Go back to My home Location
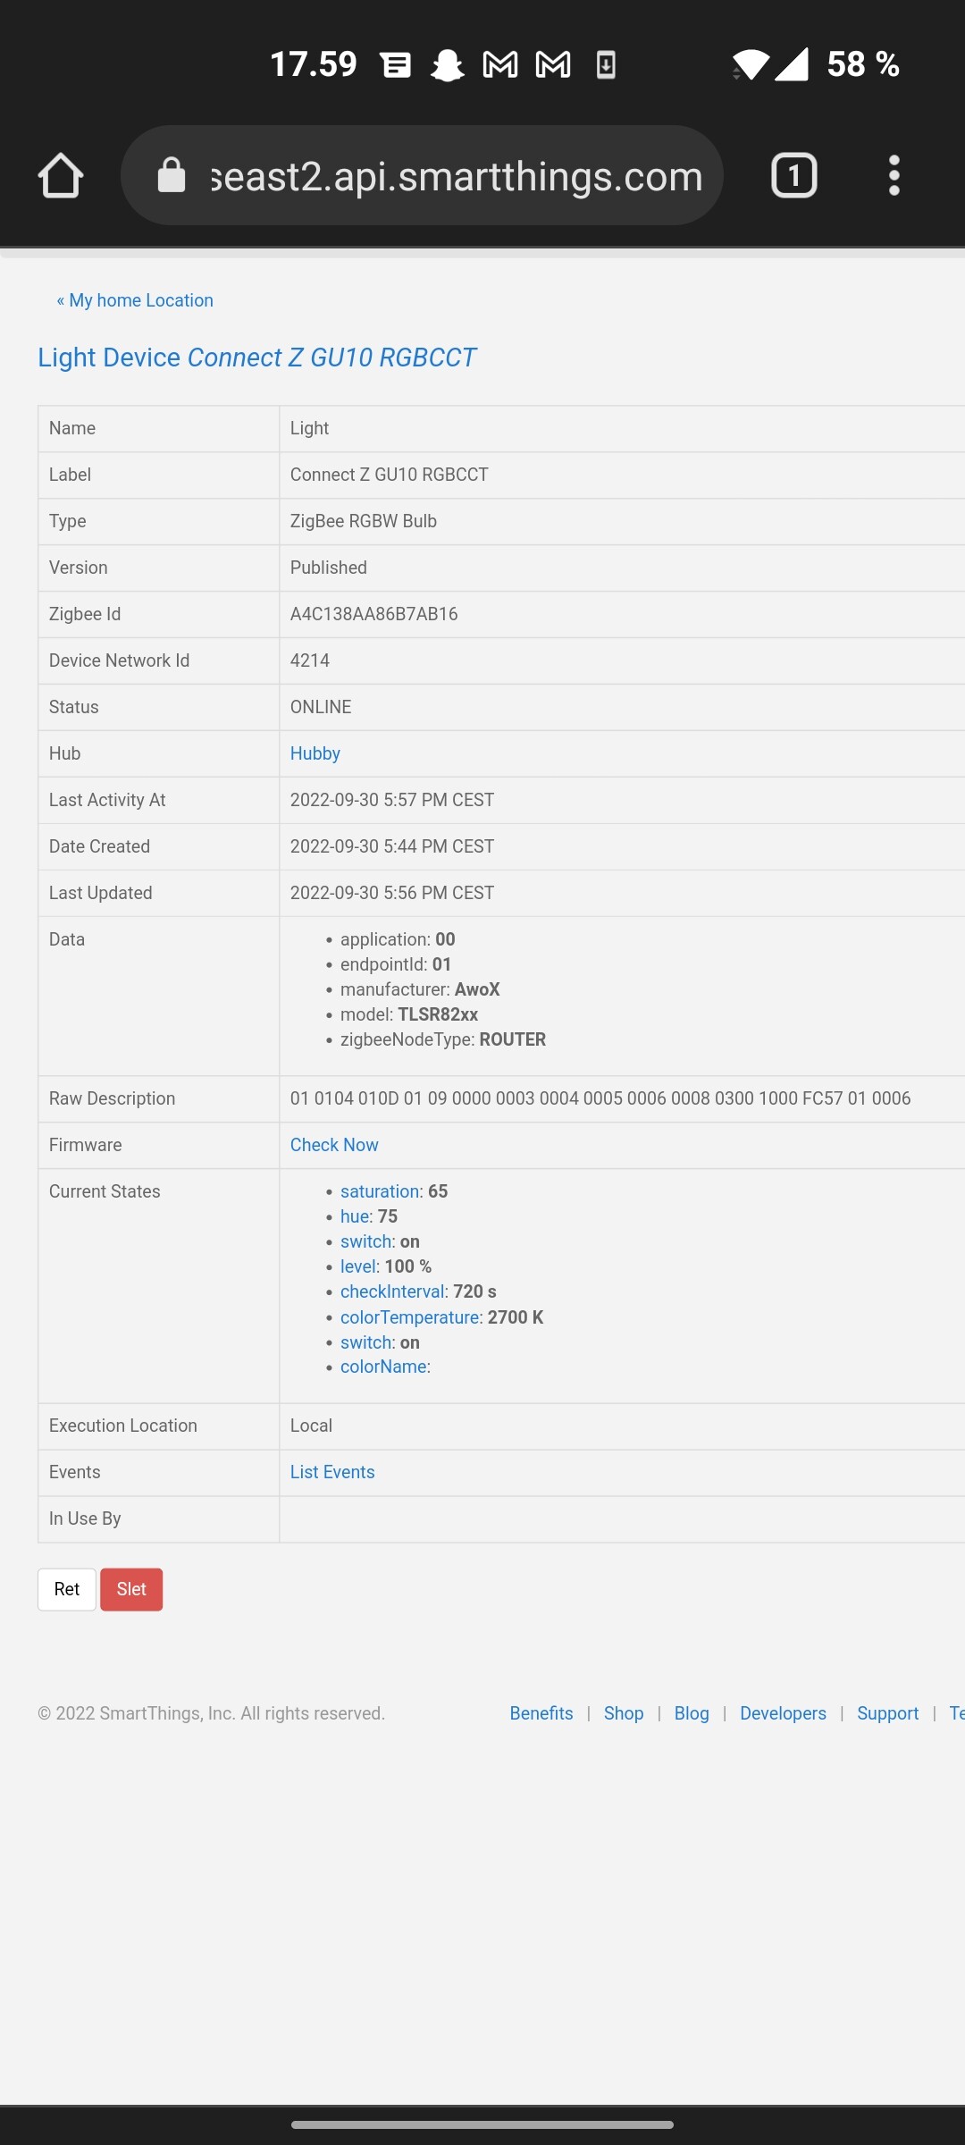 tap(135, 300)
